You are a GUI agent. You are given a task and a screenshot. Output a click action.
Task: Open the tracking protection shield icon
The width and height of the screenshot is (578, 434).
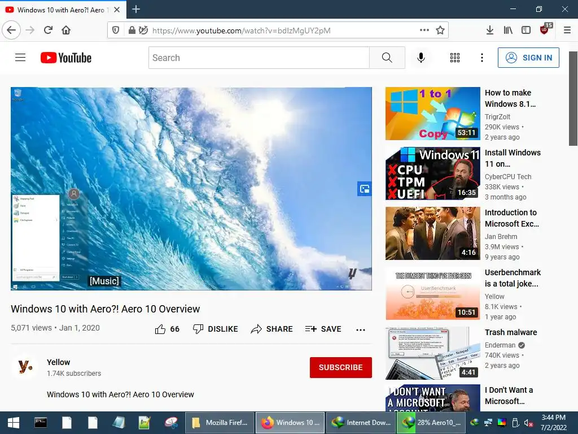(x=116, y=31)
